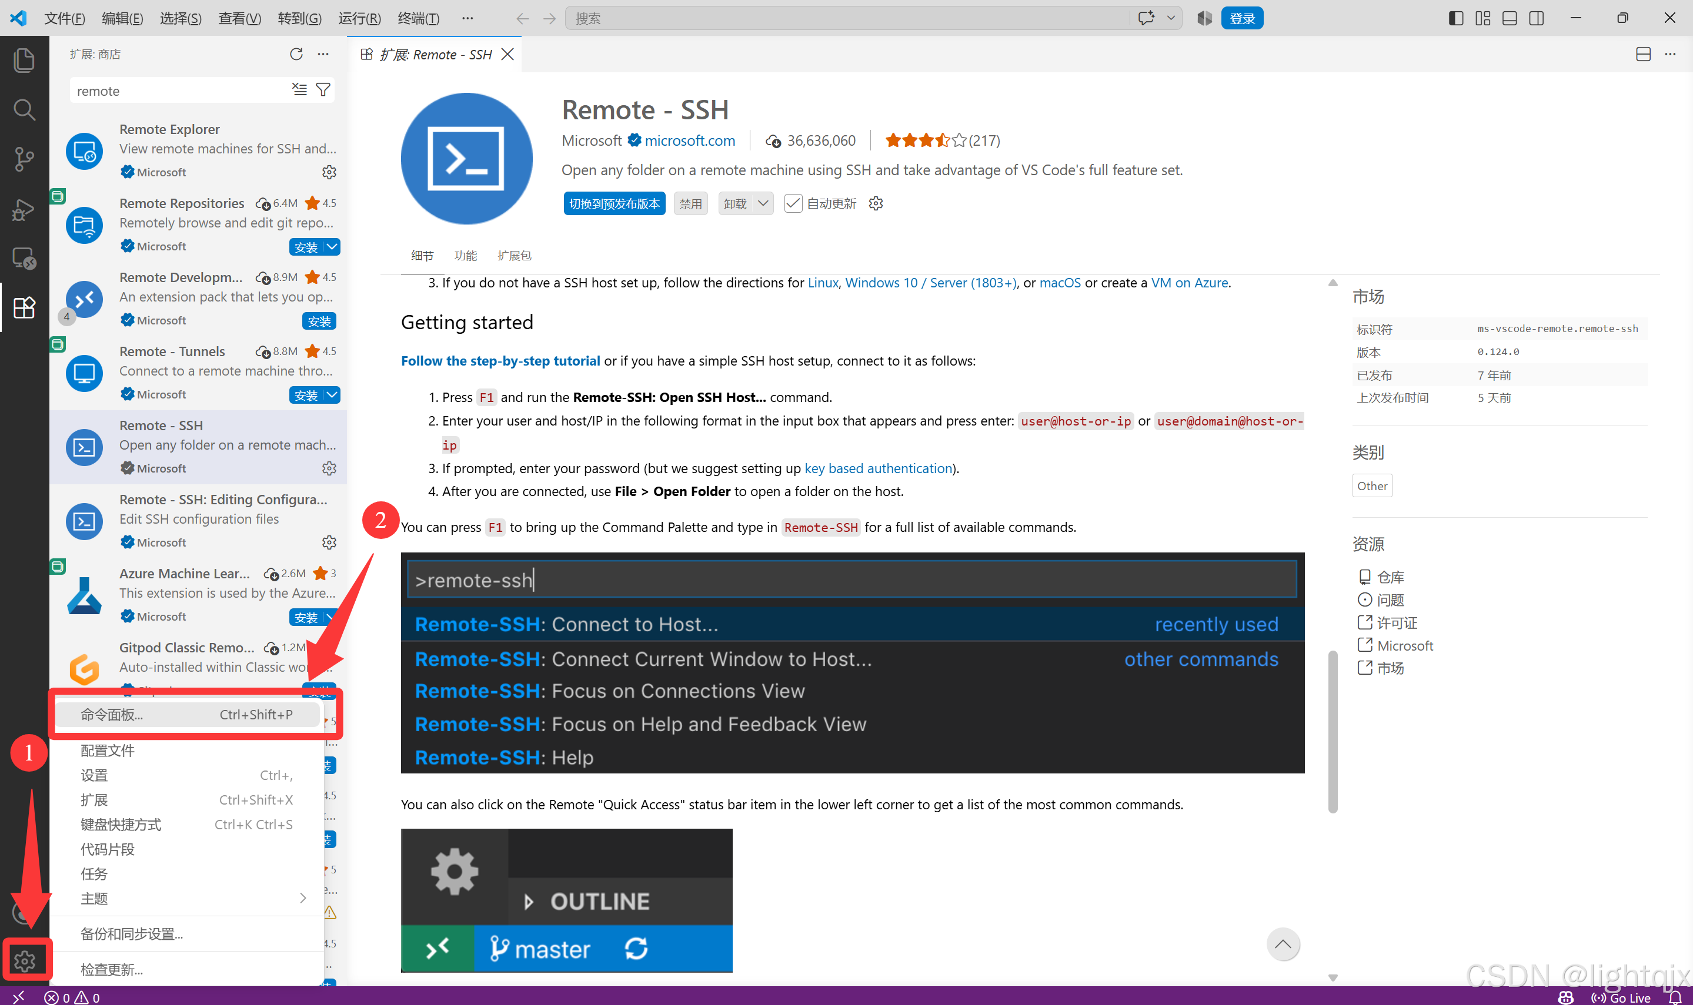1693x1005 pixels.
Task: Click the blue sign-in button
Action: [1243, 18]
